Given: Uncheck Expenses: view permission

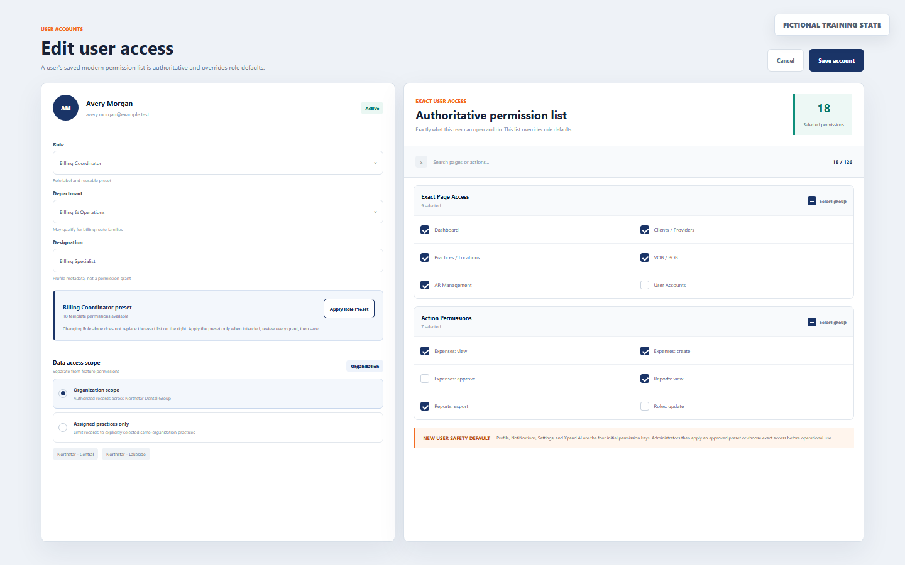Looking at the screenshot, I should [425, 351].
